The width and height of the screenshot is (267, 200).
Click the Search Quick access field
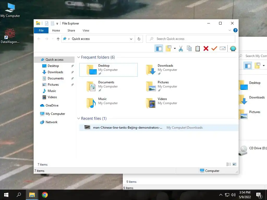191,39
